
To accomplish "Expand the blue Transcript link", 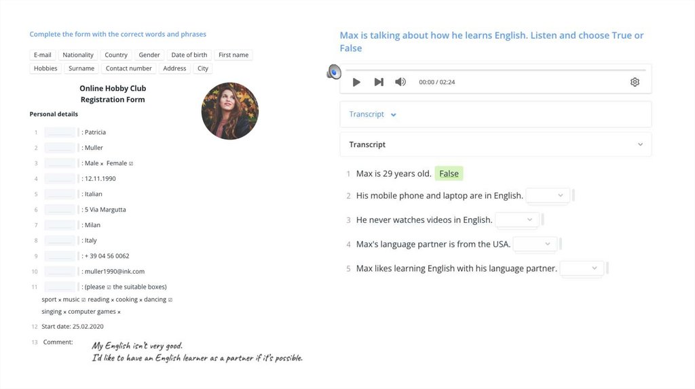I will click(373, 114).
